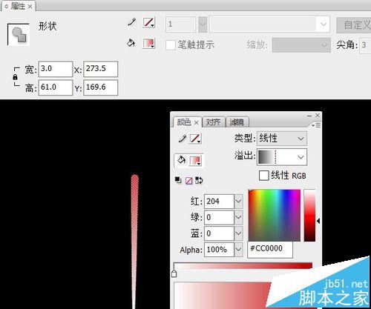
Task: Switch to the 滤镜 filters tab
Action: 237,122
